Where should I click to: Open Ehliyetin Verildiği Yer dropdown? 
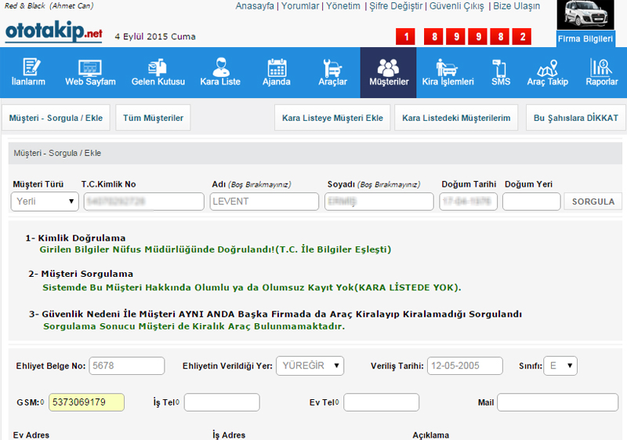310,365
